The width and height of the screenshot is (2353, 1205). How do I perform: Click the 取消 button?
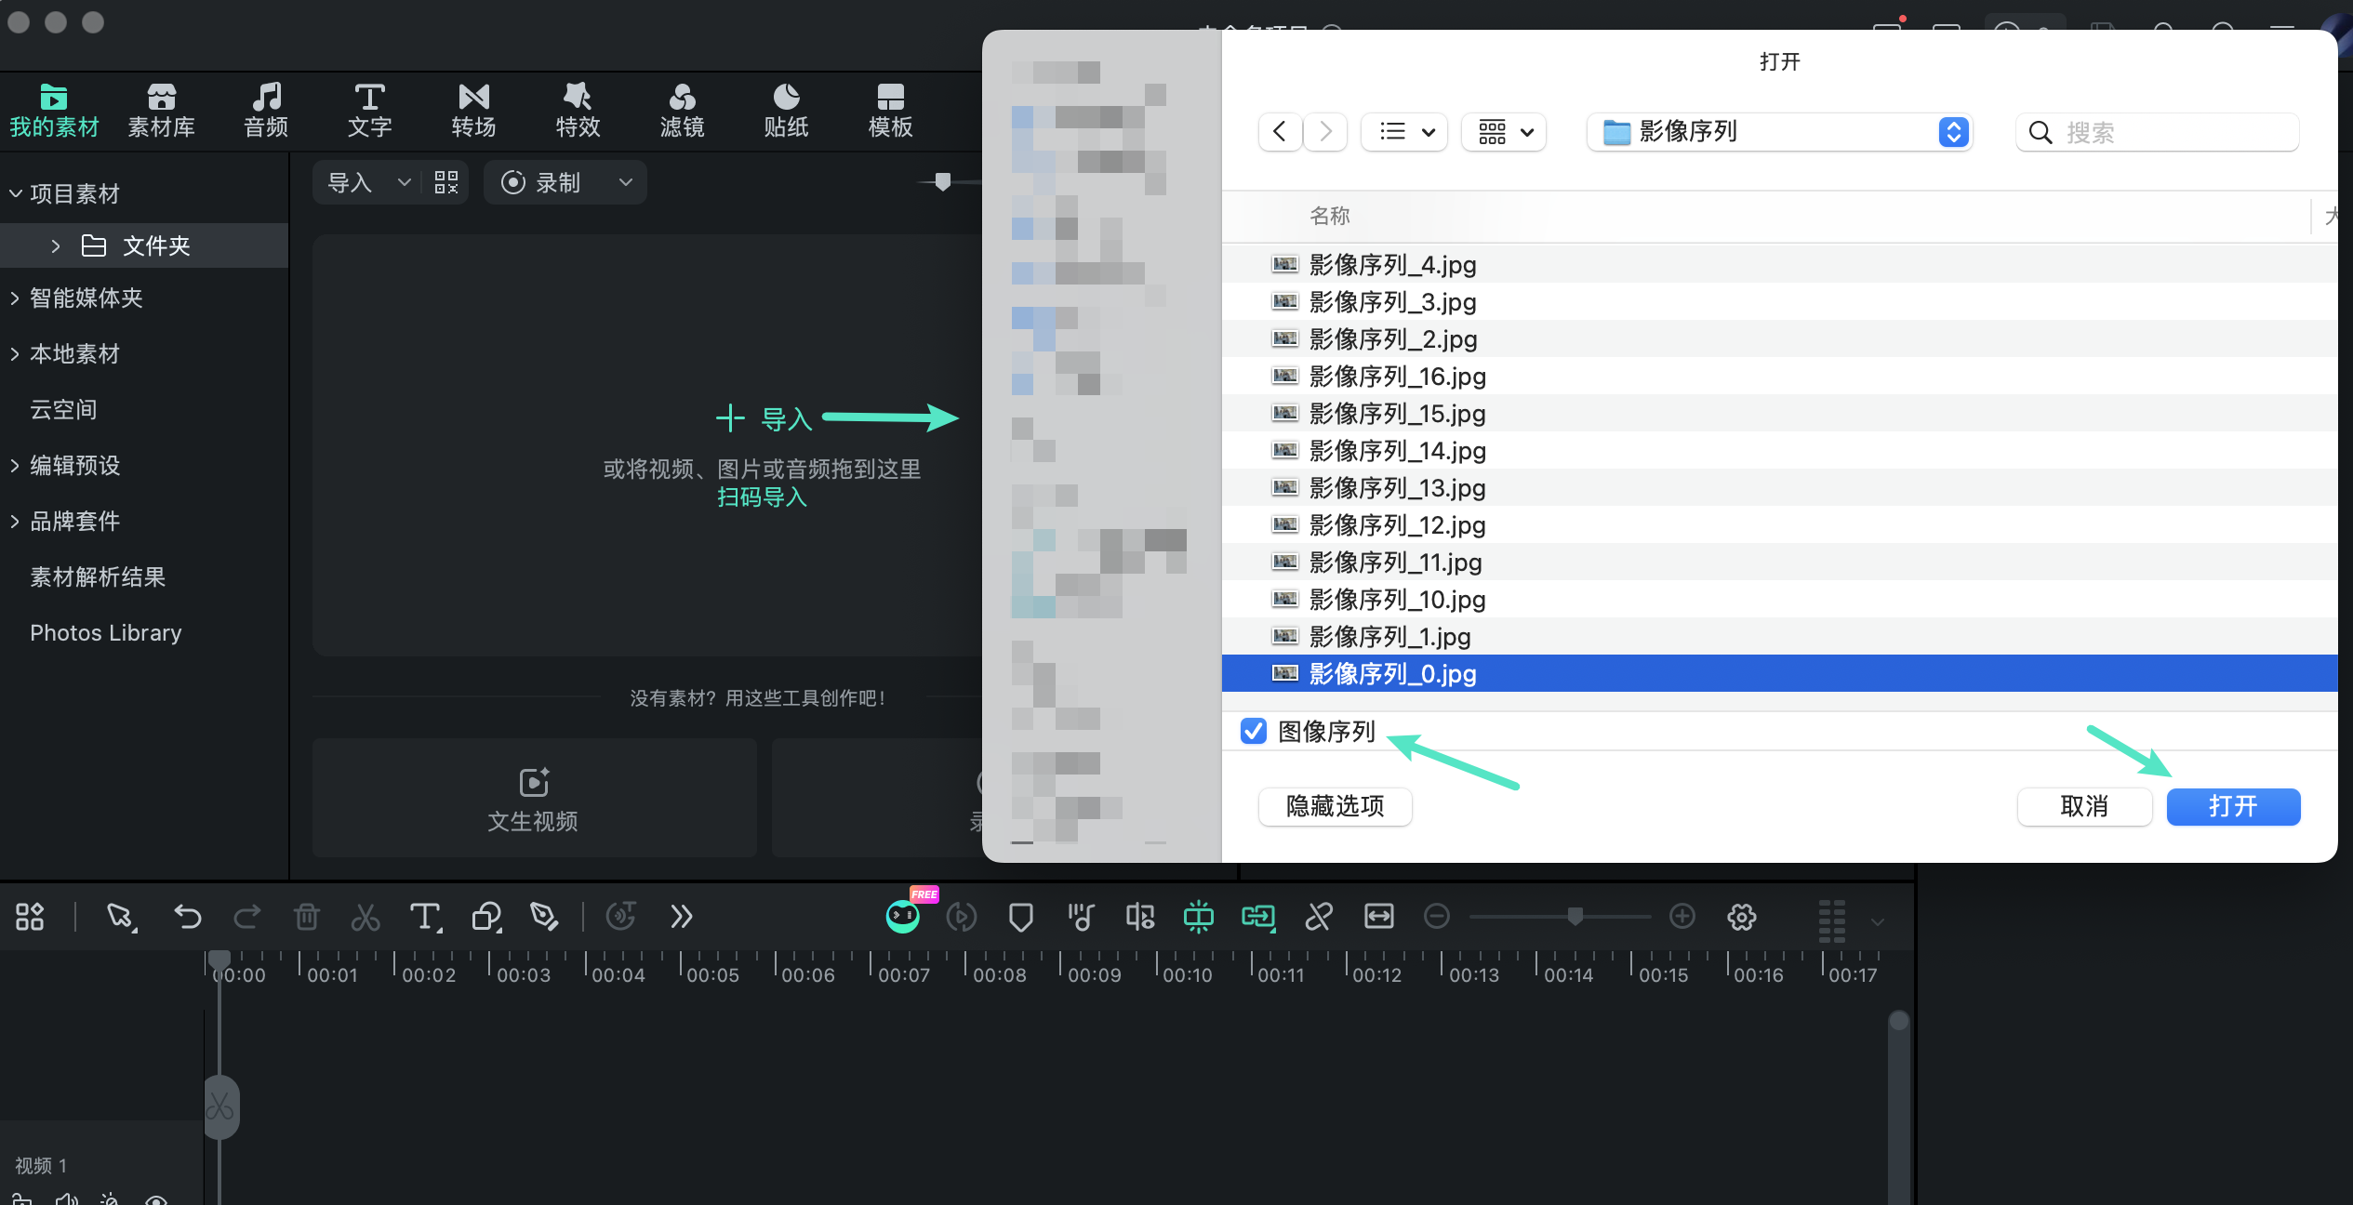2084,806
